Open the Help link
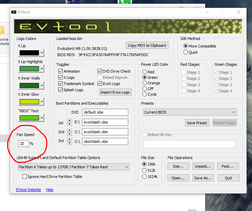The height and width of the screenshot is (211, 252). pyautogui.click(x=50, y=190)
